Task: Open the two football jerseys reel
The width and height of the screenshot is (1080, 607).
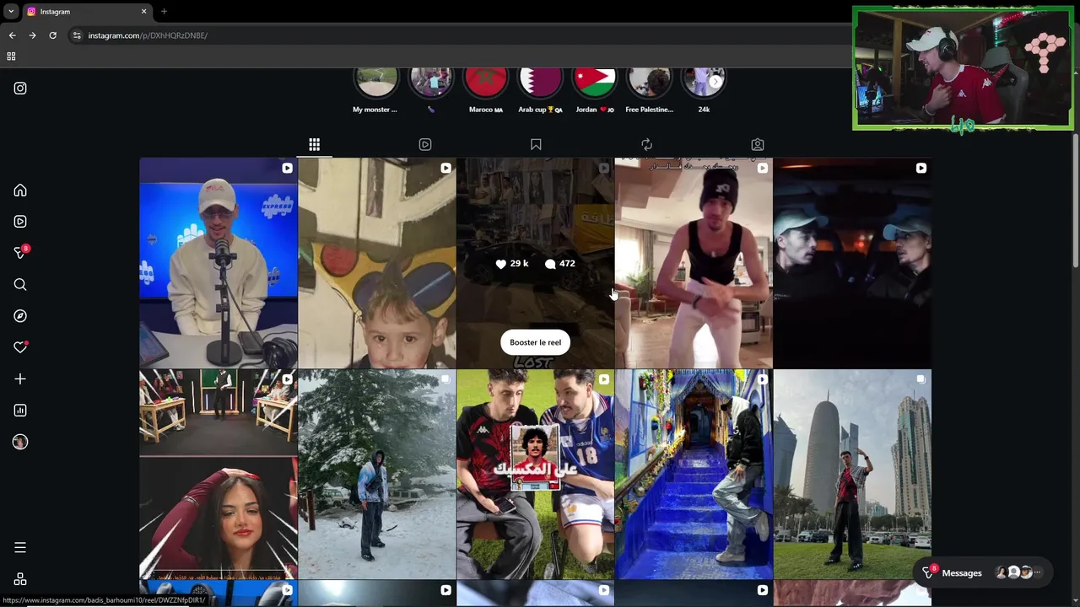Action: 535,475
